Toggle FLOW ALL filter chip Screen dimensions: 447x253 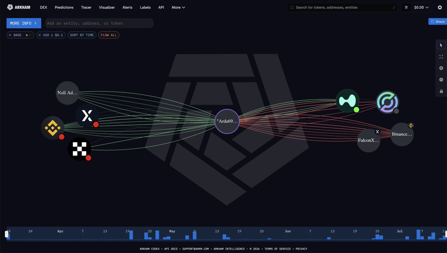click(x=109, y=35)
